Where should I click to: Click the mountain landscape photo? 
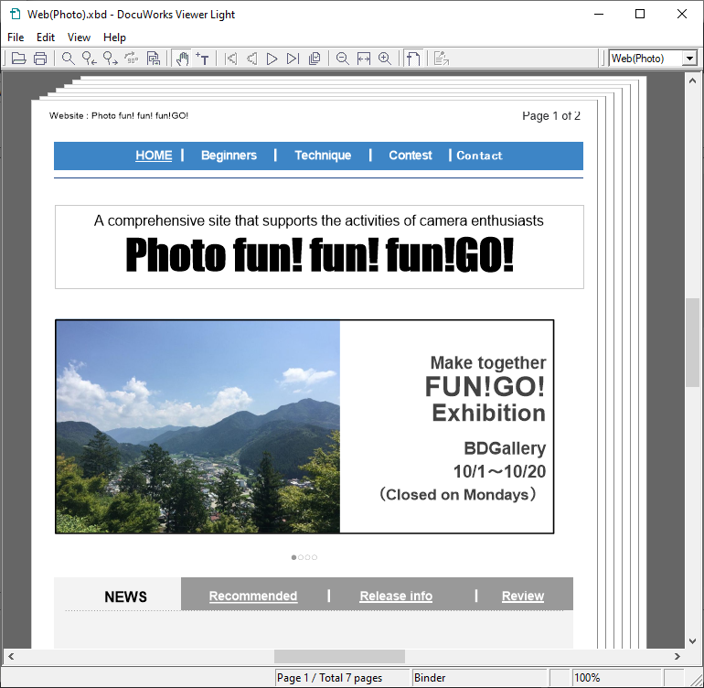pyautogui.click(x=198, y=427)
